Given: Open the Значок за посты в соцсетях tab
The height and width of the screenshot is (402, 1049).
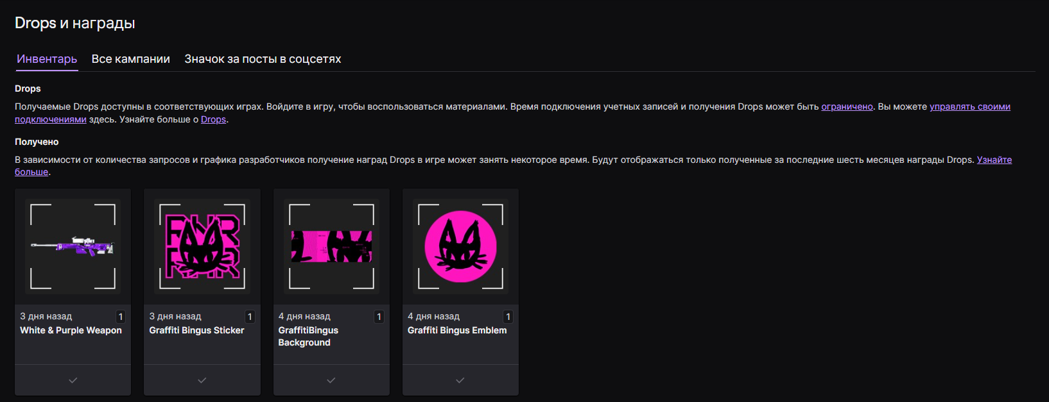Looking at the screenshot, I should click(x=263, y=59).
